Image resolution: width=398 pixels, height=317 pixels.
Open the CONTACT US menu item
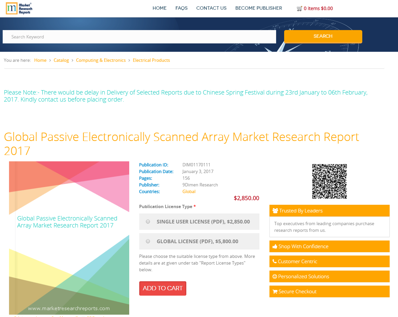[211, 8]
